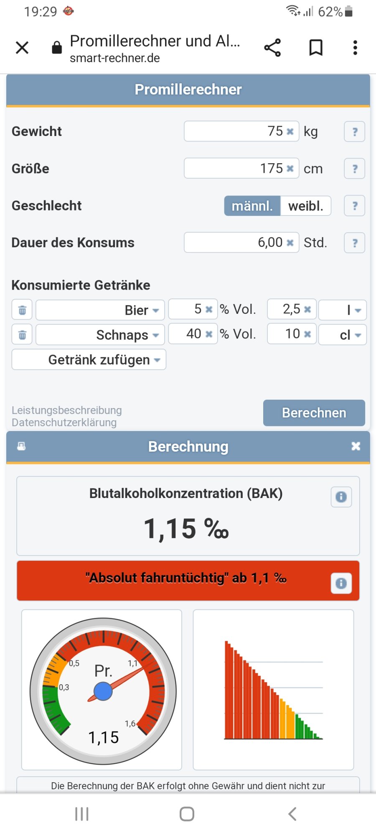This screenshot has height=837, width=376.
Task: Remove the Schnaps drink row
Action: (x=22, y=335)
